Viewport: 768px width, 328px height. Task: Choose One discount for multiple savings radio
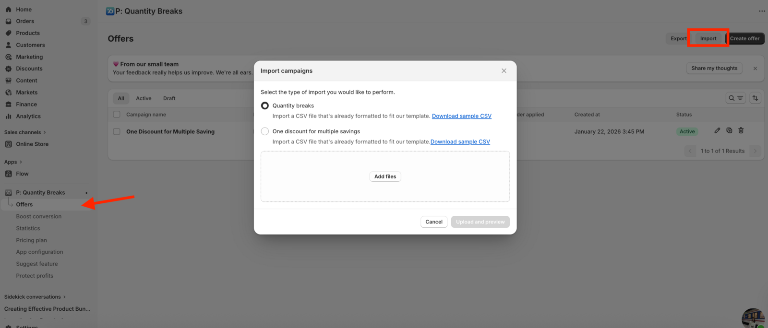coord(265,131)
